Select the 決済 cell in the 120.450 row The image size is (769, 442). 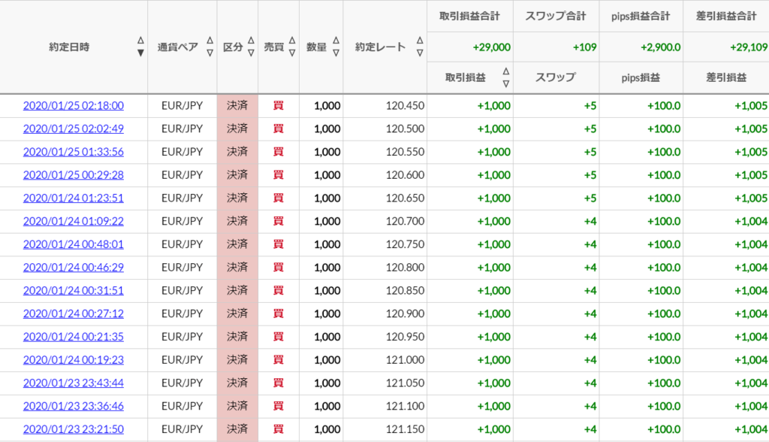point(237,105)
